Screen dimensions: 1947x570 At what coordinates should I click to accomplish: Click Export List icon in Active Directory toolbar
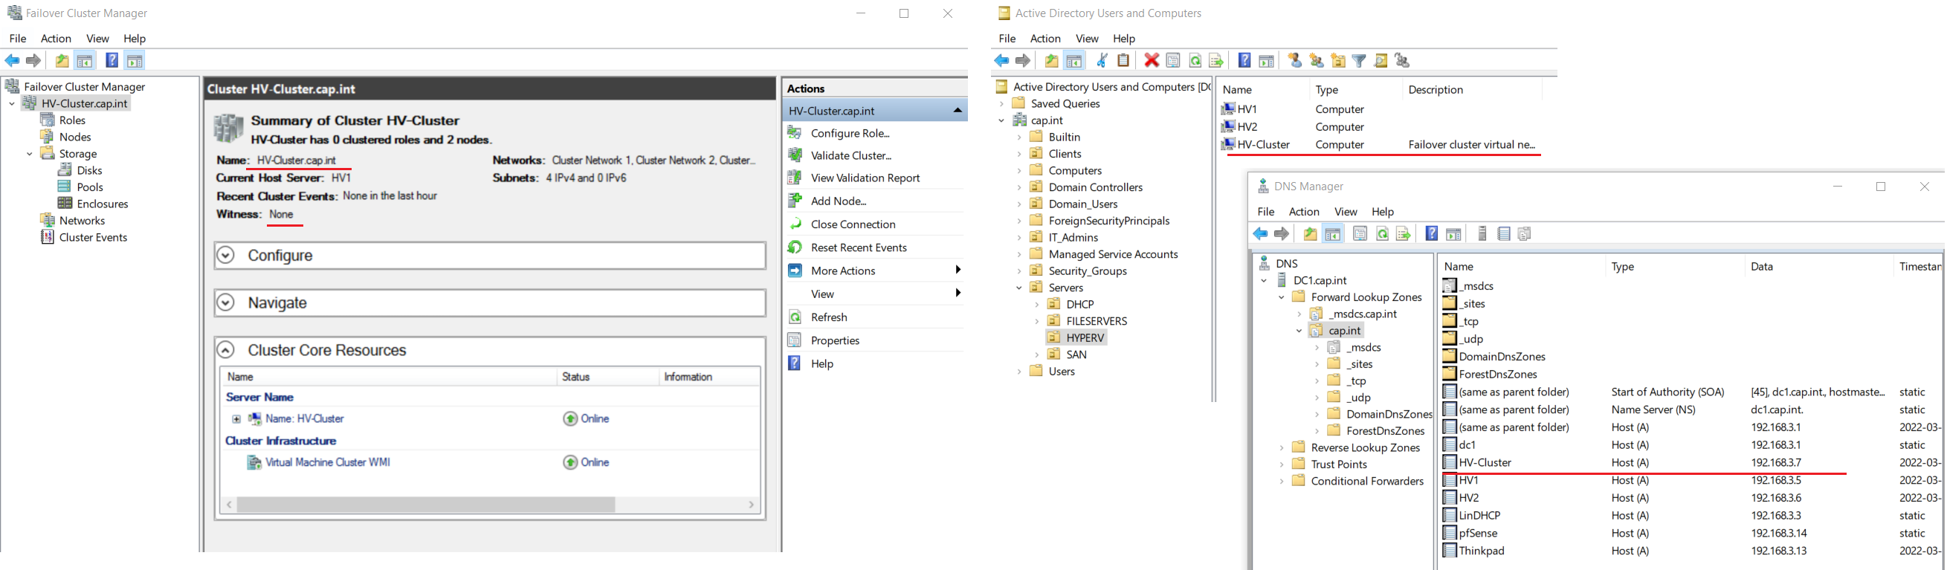(1216, 60)
